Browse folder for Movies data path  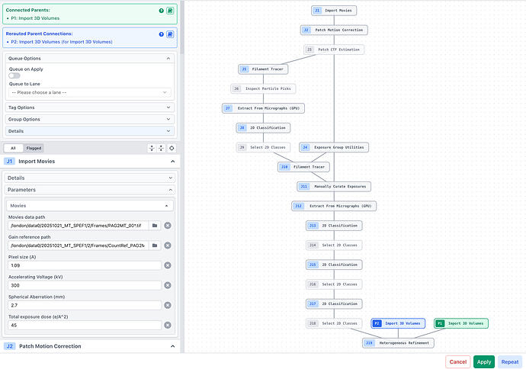[x=154, y=226]
